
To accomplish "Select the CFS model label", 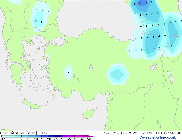I will click(43, 133).
